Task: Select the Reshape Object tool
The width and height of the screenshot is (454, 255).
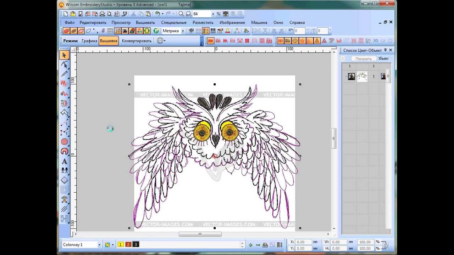Action: point(64,64)
